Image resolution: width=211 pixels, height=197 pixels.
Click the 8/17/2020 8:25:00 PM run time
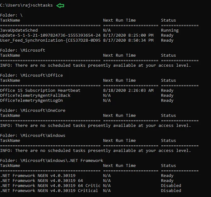128,35
